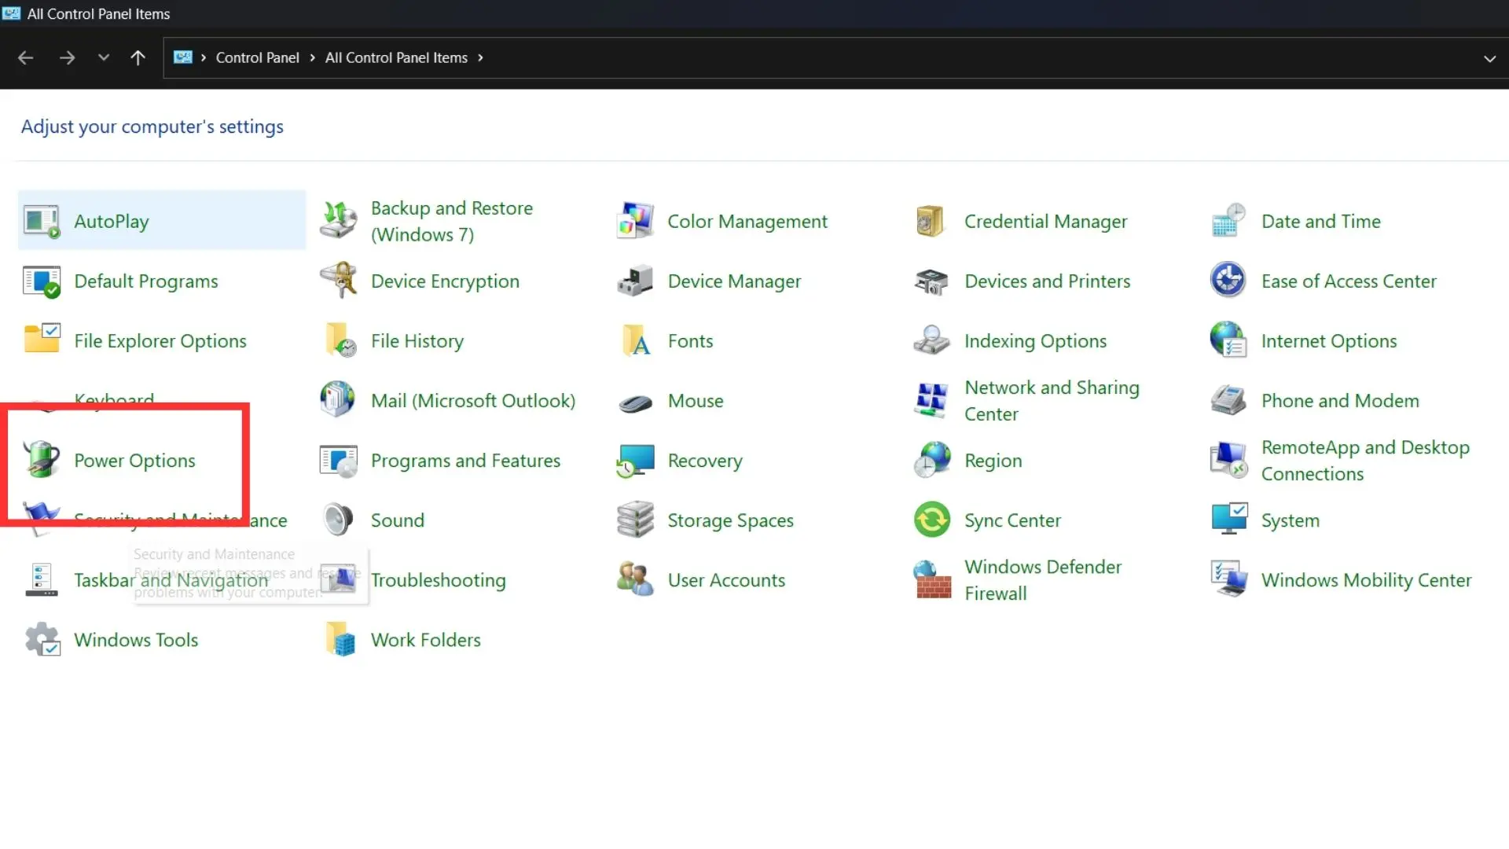Open the Programs and Features link
Screen dimensions: 1509x849
465,461
